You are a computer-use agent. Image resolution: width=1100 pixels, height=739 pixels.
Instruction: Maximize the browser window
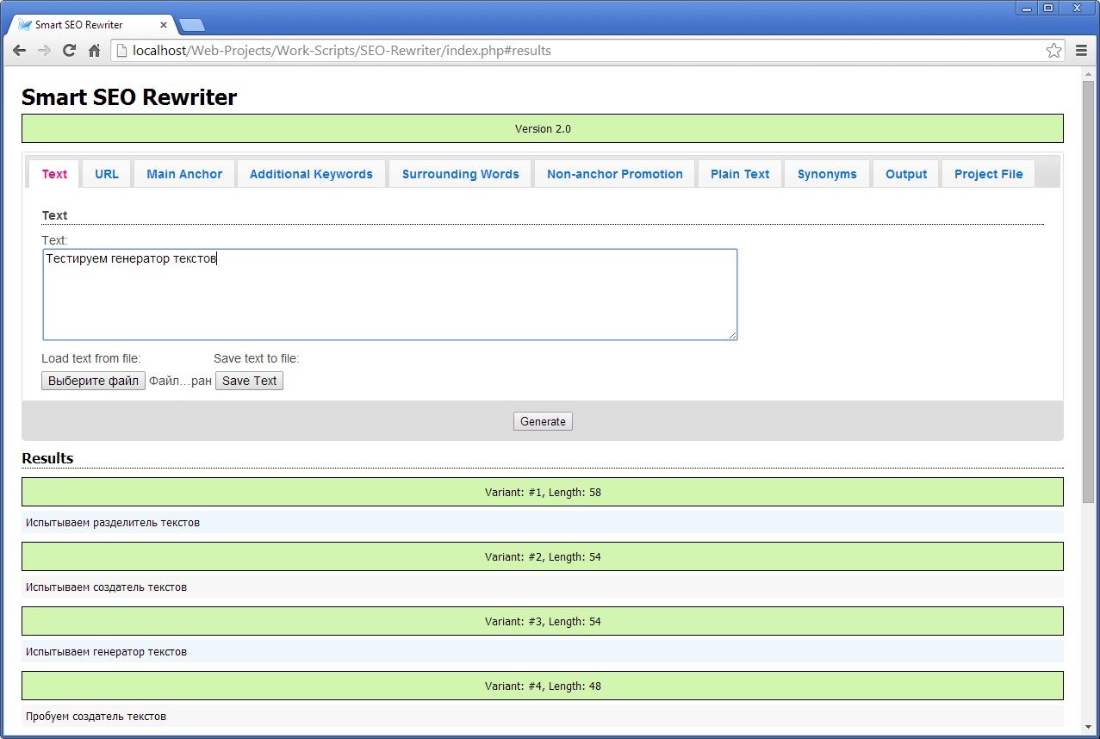point(1048,8)
